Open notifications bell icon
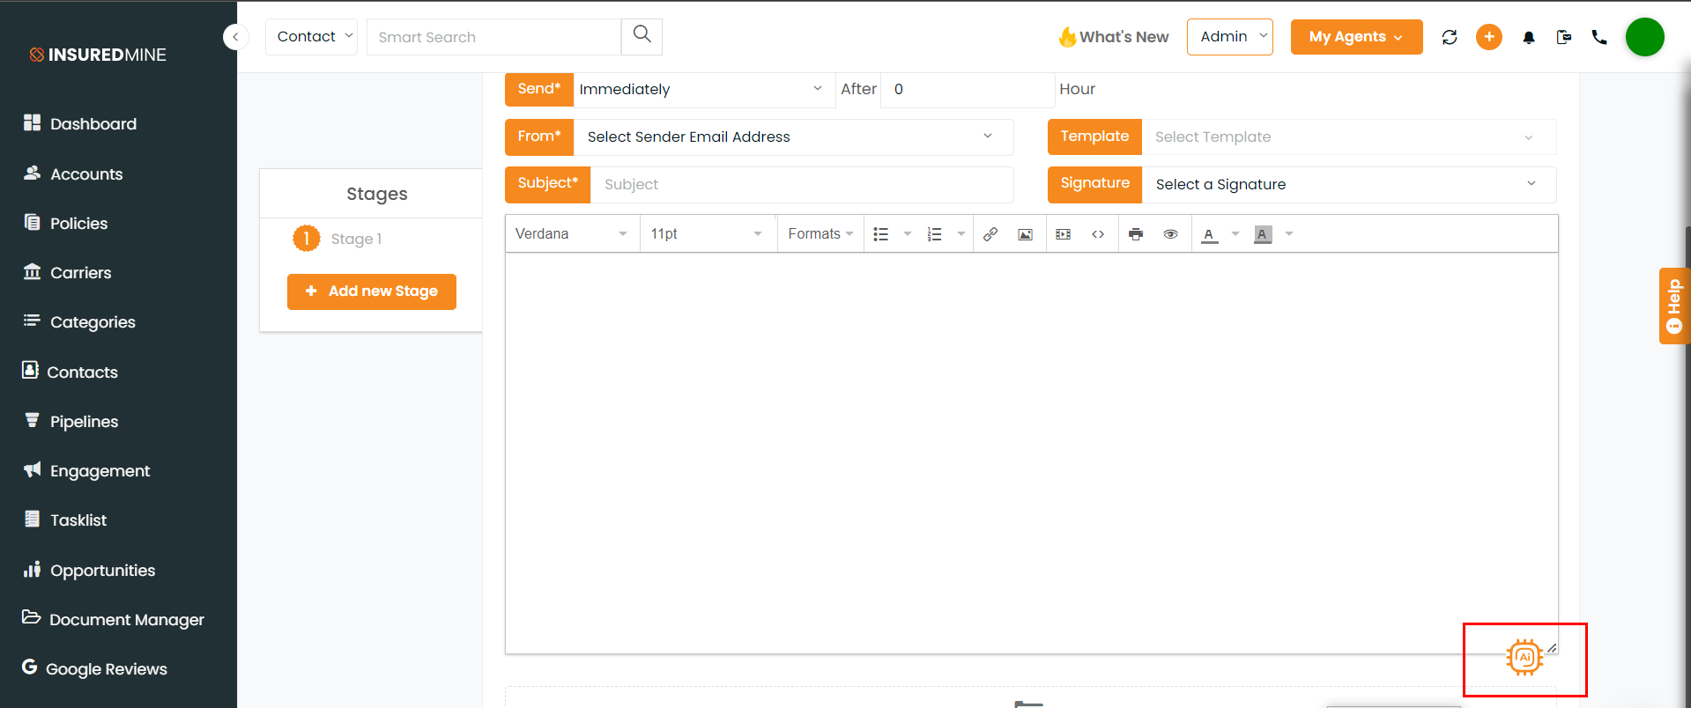This screenshot has height=708, width=1691. point(1529,37)
